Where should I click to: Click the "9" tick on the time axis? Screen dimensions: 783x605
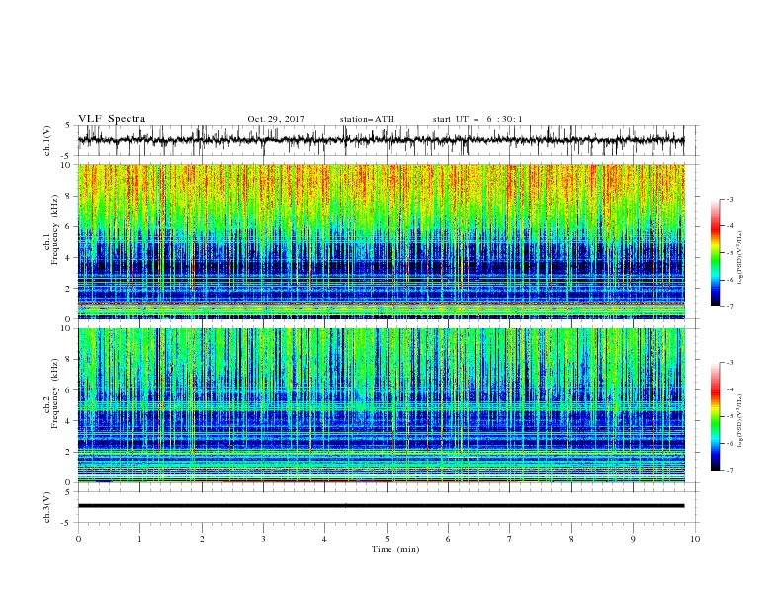pyautogui.click(x=633, y=539)
